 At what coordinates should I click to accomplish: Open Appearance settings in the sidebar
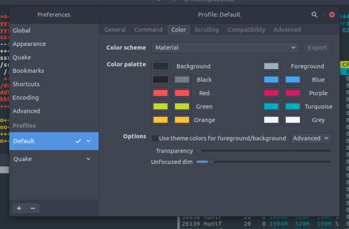29,44
